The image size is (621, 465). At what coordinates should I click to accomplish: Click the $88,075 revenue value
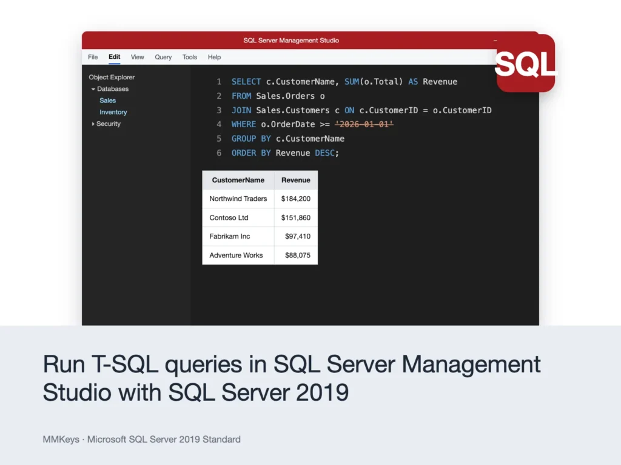click(298, 255)
